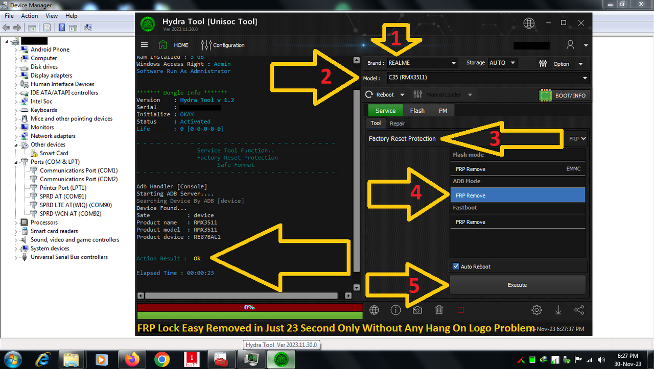Screen dimensions: 654x369
Task: Open File menu in Device Manager
Action: (9, 16)
